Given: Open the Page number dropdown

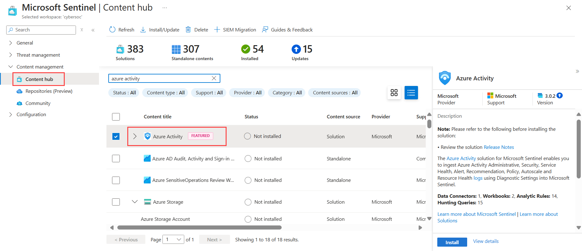Looking at the screenshot, I should [173, 239].
